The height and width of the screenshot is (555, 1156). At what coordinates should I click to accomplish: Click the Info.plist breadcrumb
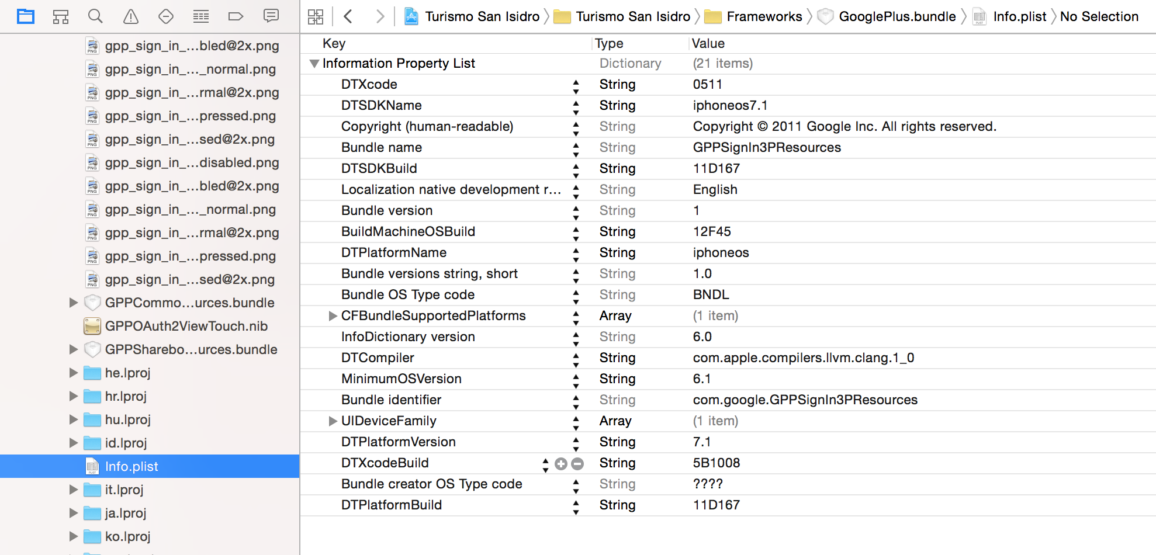(x=1009, y=16)
